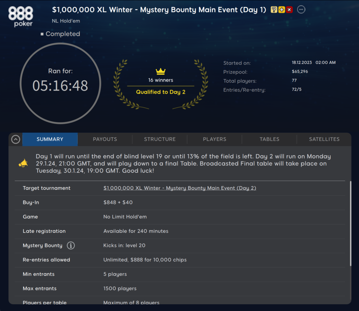Go to the Structure tab
This screenshot has width=359, height=311.
pyautogui.click(x=160, y=139)
